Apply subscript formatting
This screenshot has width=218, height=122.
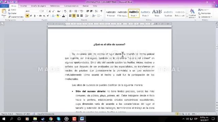(44, 16)
